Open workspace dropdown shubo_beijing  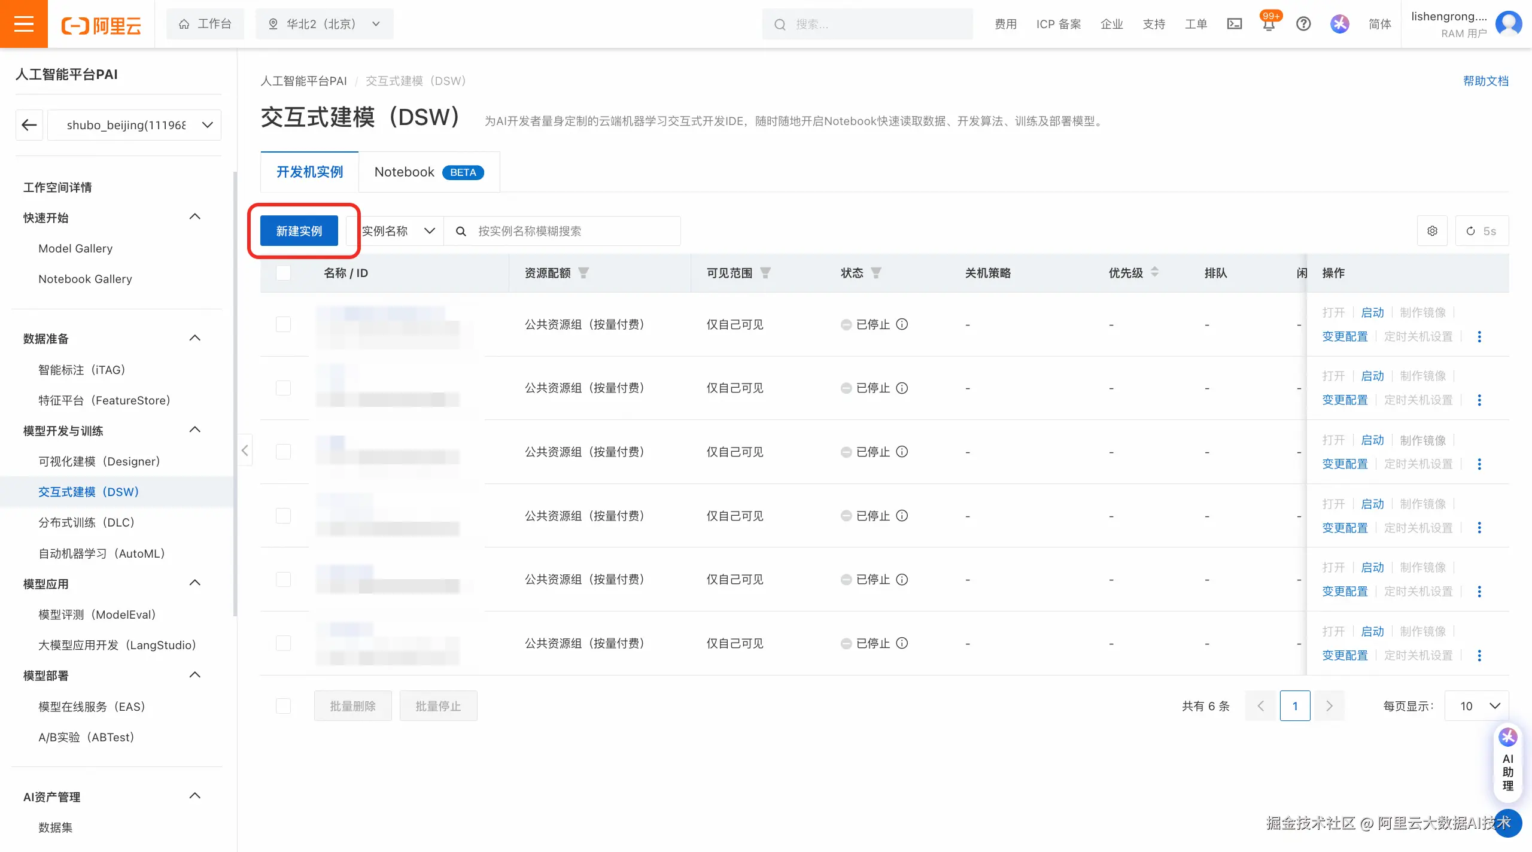[x=134, y=125]
